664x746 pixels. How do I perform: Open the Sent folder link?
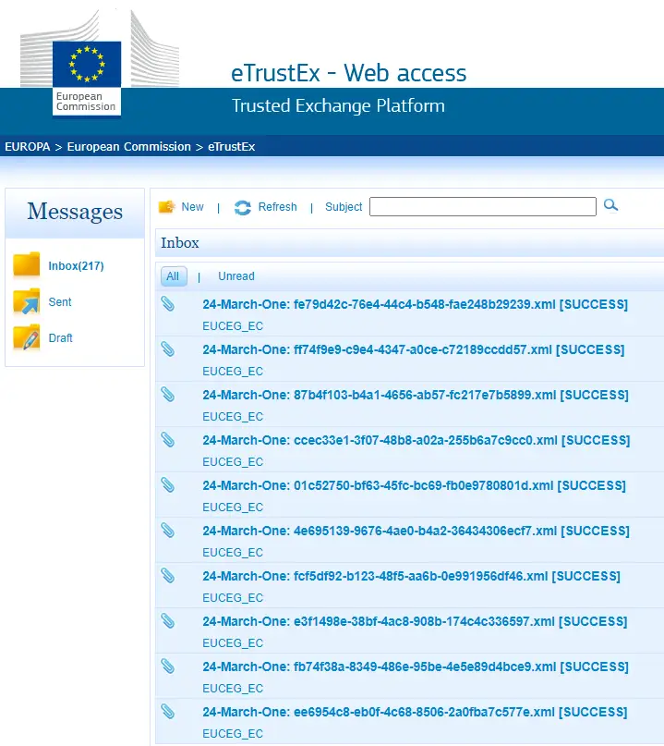60,302
